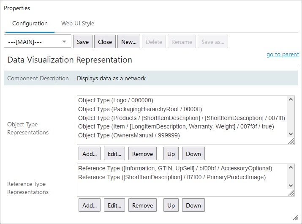Follow the go to parent link

coord(283,55)
